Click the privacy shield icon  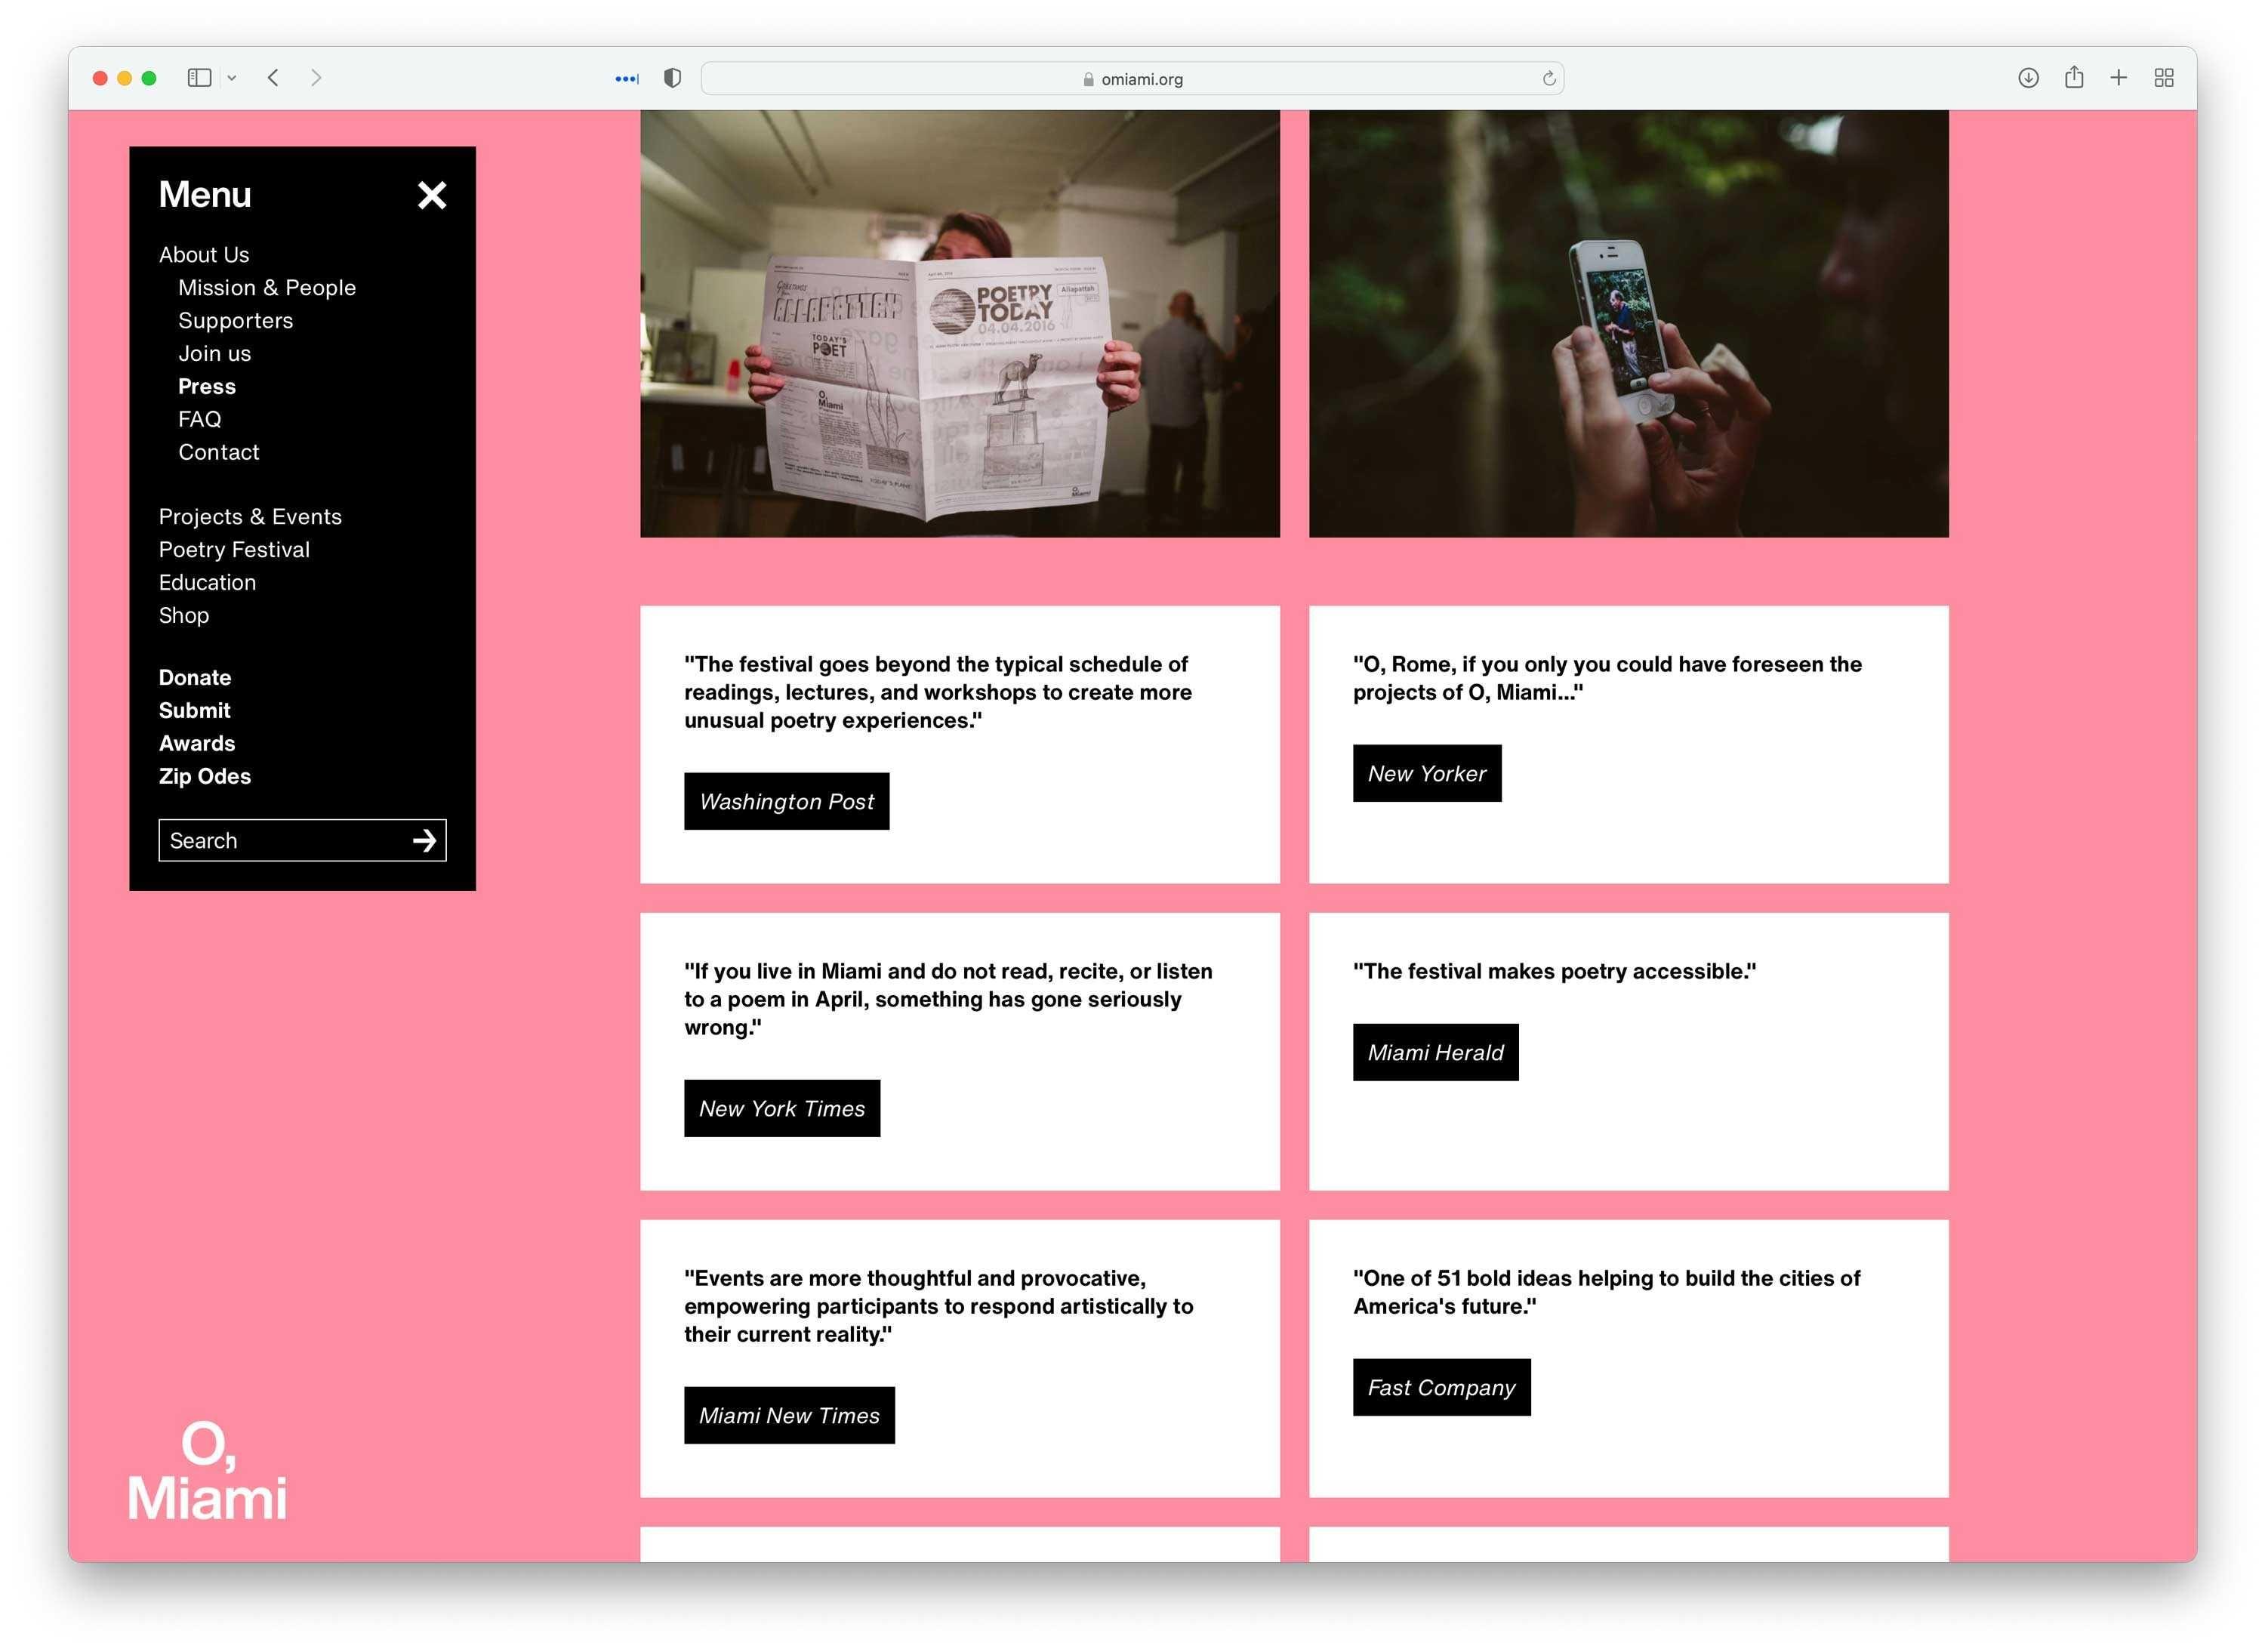672,78
